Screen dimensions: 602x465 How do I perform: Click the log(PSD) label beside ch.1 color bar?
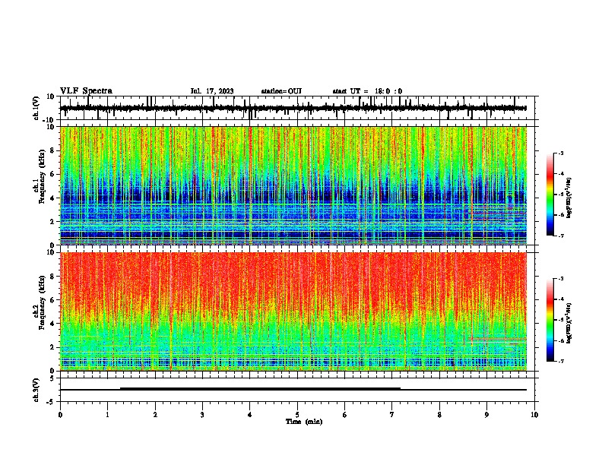pyautogui.click(x=569, y=198)
